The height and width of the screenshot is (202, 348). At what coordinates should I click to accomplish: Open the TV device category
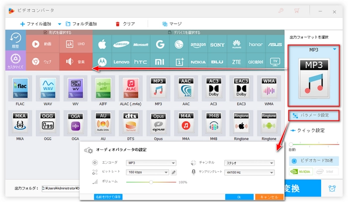(x=275, y=62)
